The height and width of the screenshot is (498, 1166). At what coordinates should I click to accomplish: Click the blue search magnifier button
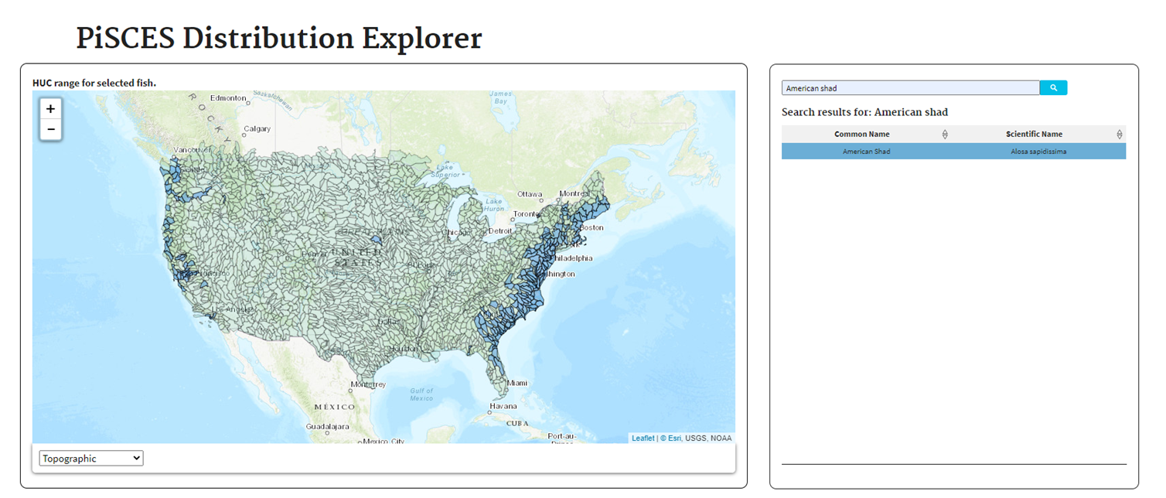tap(1053, 88)
